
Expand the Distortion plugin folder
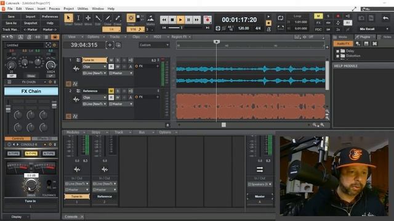pos(338,56)
